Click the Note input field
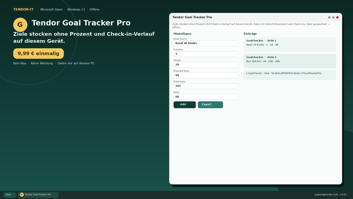This screenshot has width=353, height=199. click(206, 97)
